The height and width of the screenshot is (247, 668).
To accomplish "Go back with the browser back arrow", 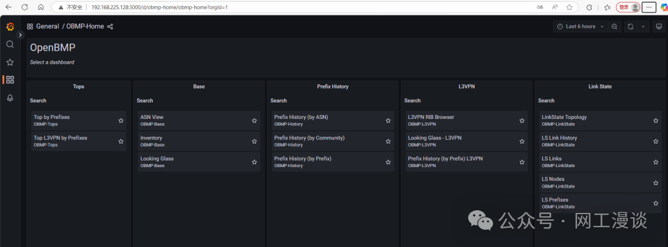I will tap(9, 7).
